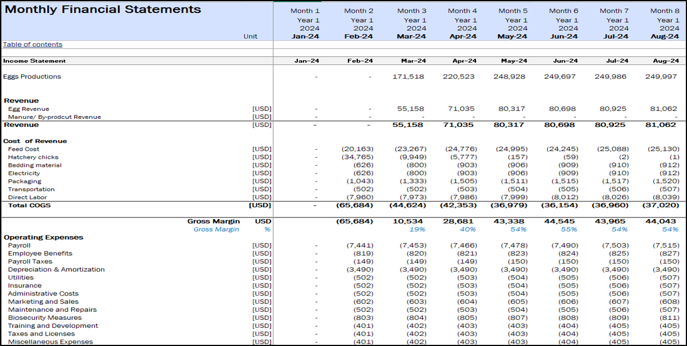The width and height of the screenshot is (687, 346).
Task: Click the Insurance row label
Action: (25, 286)
